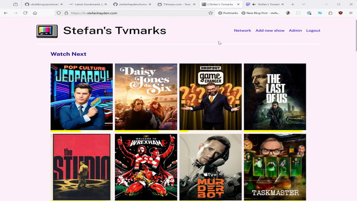The height and width of the screenshot is (201, 357).
Task: Click progress bar under Pop Culture Jeopardy
Action: (x=81, y=131)
